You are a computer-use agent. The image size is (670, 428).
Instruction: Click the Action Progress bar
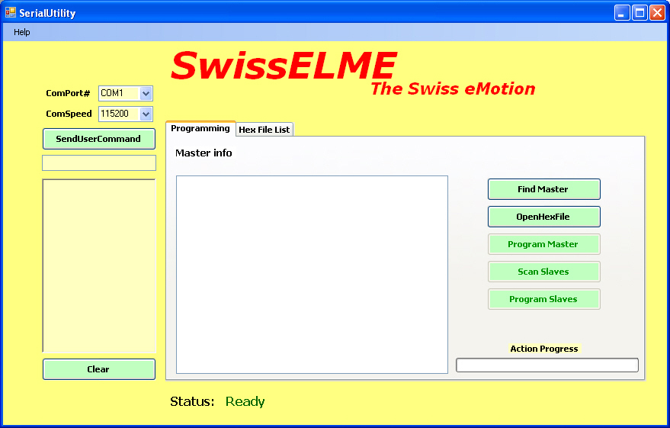click(547, 365)
